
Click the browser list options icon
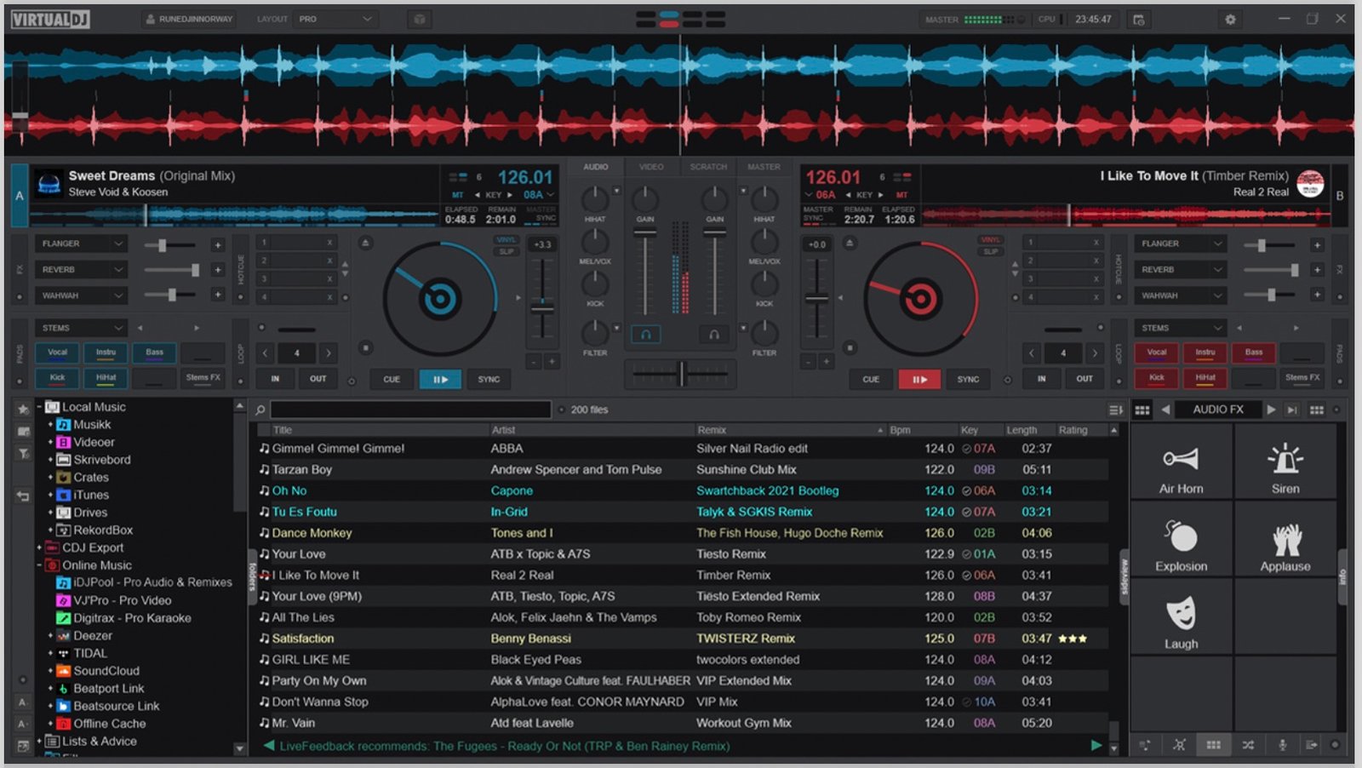pos(1116,410)
